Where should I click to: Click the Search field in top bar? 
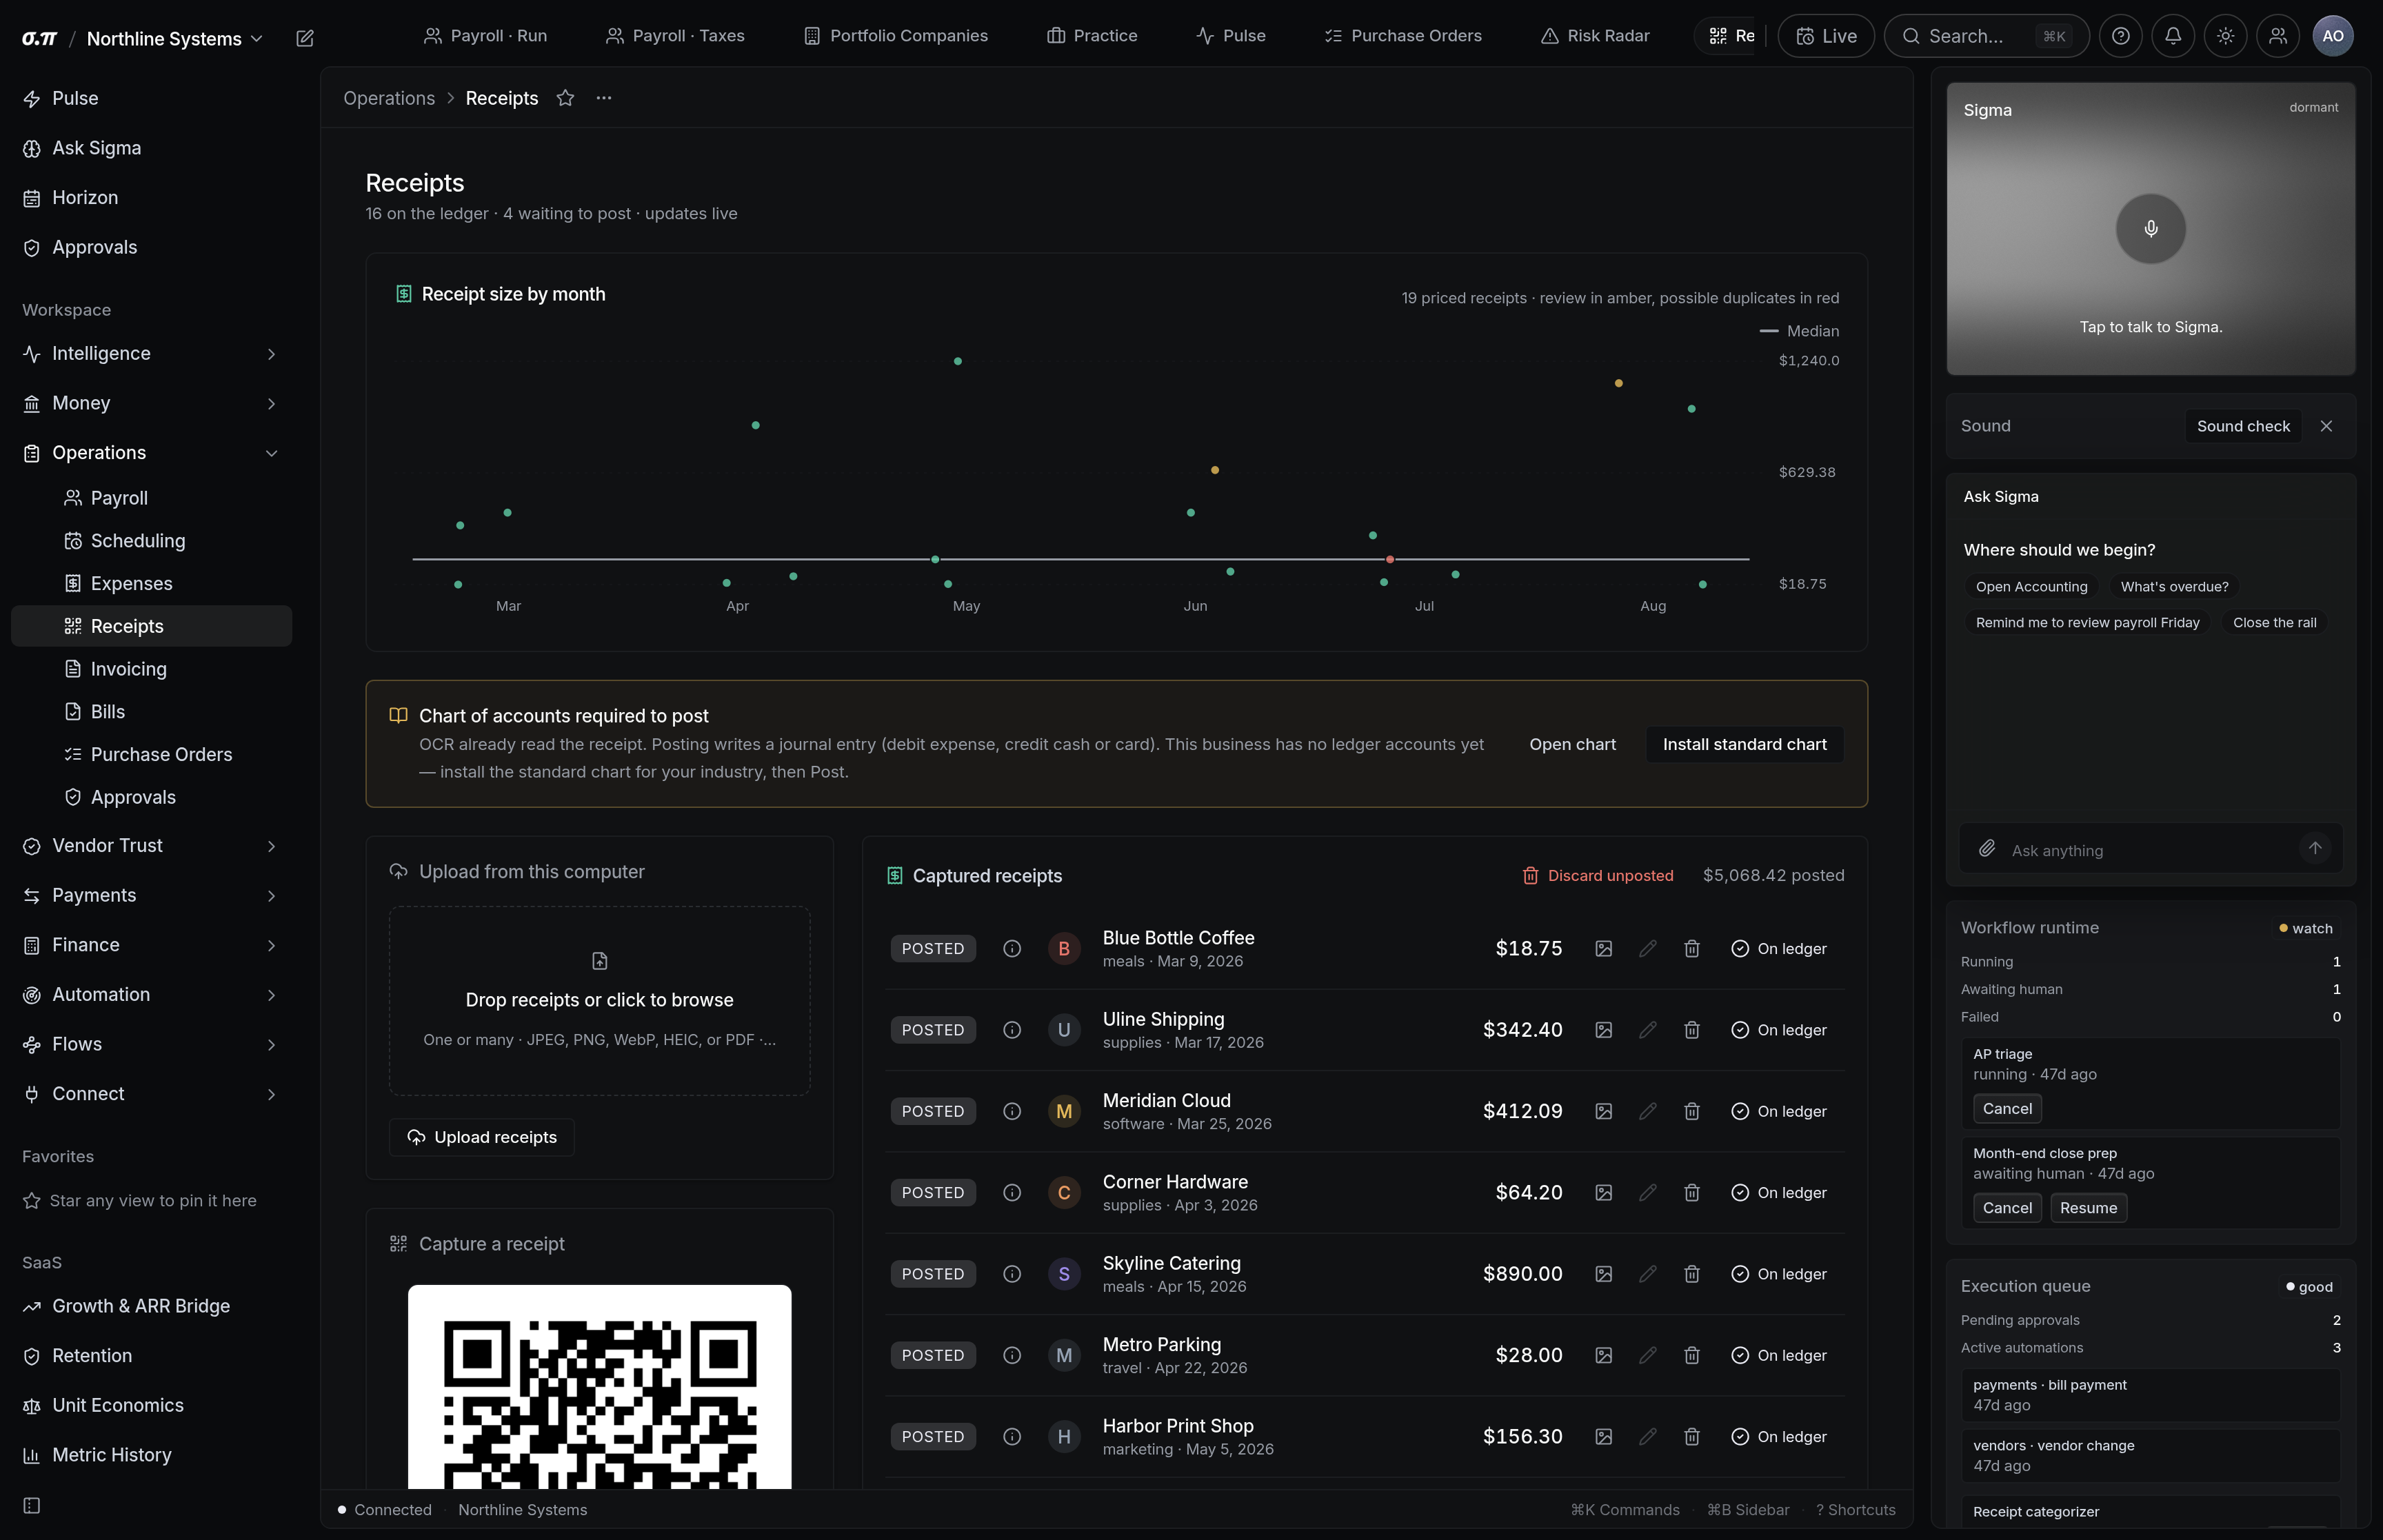1986,36
